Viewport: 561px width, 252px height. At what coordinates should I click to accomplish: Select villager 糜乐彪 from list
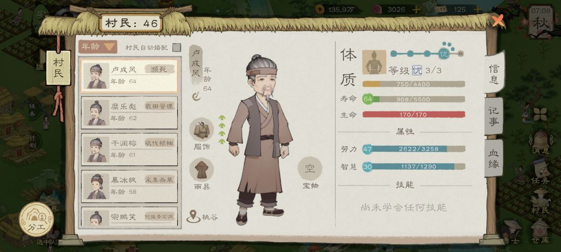[129, 112]
